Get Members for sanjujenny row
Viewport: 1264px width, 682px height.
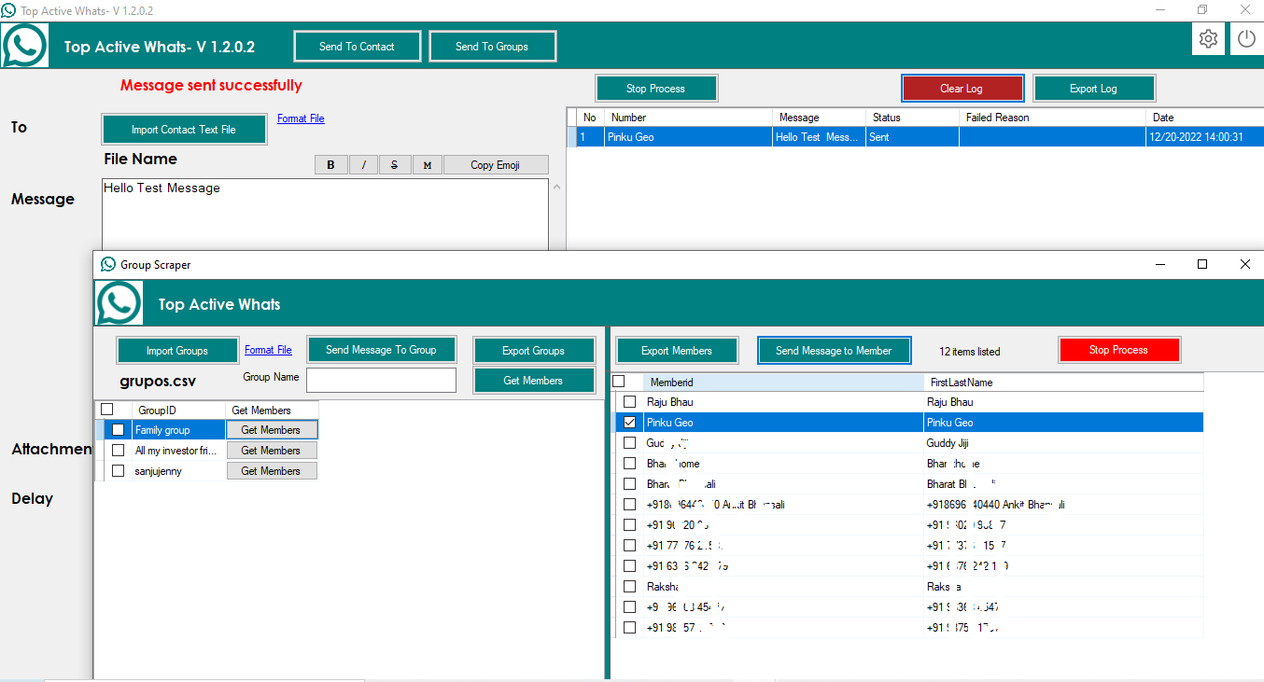click(x=271, y=471)
